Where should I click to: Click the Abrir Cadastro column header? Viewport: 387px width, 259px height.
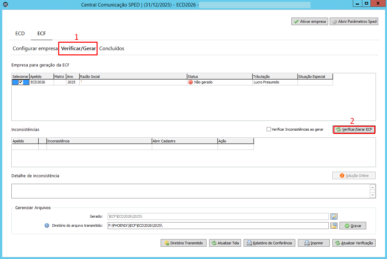click(x=185, y=141)
